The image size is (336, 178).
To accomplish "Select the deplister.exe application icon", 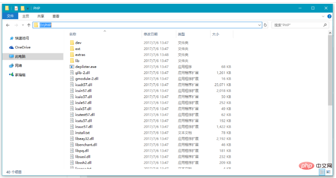I will (x=72, y=67).
